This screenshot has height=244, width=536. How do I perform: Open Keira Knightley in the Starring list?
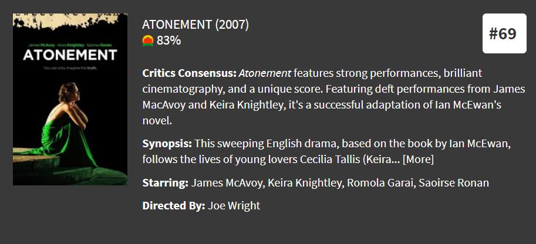tap(304, 182)
